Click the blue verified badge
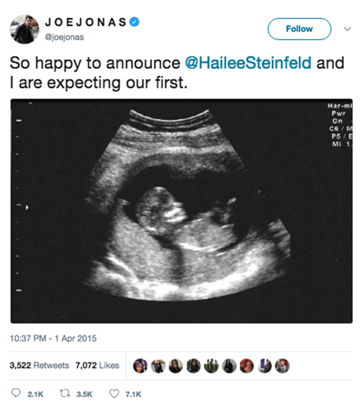 (135, 21)
